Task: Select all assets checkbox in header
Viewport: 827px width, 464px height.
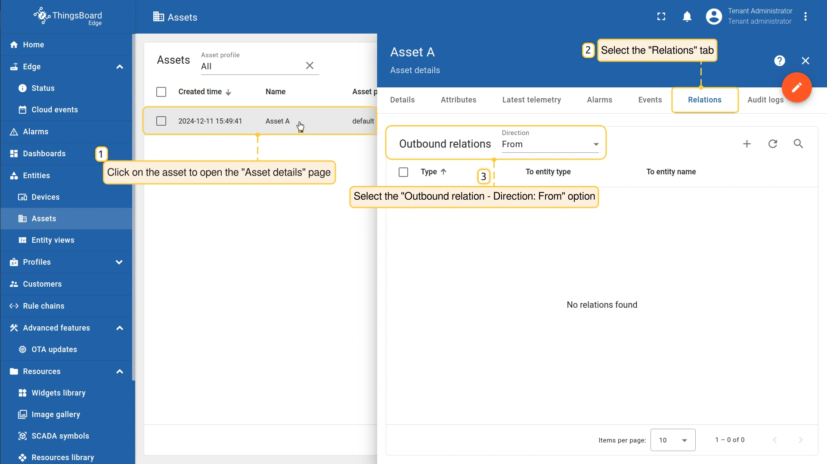Action: coord(161,92)
